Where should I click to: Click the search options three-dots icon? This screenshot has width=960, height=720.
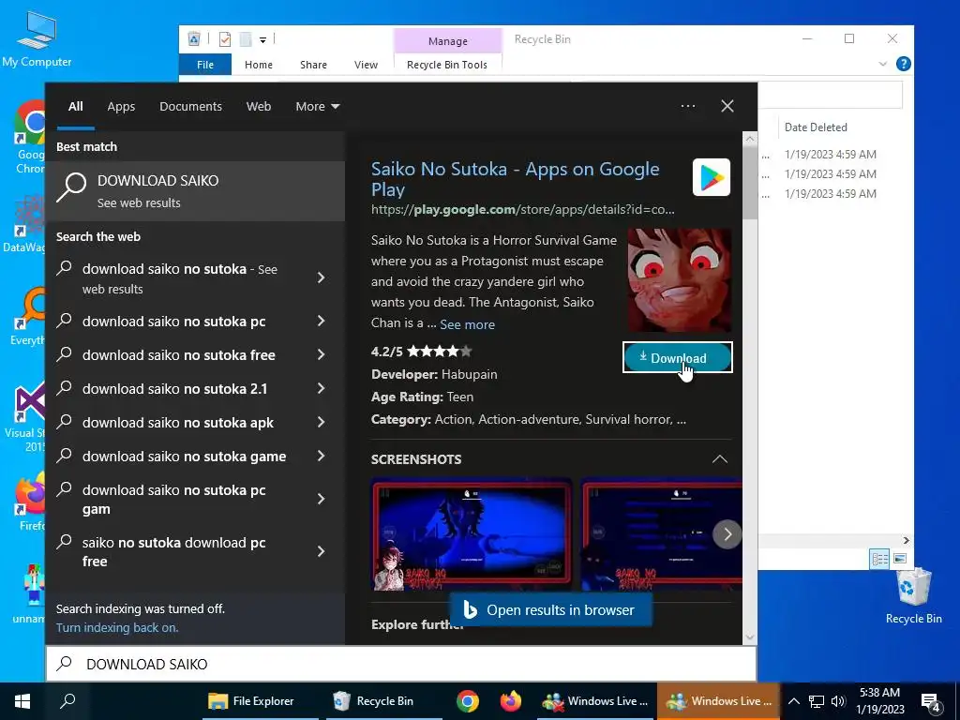(687, 106)
